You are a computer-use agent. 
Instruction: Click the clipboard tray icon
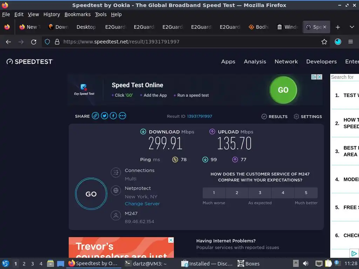tap(328, 263)
